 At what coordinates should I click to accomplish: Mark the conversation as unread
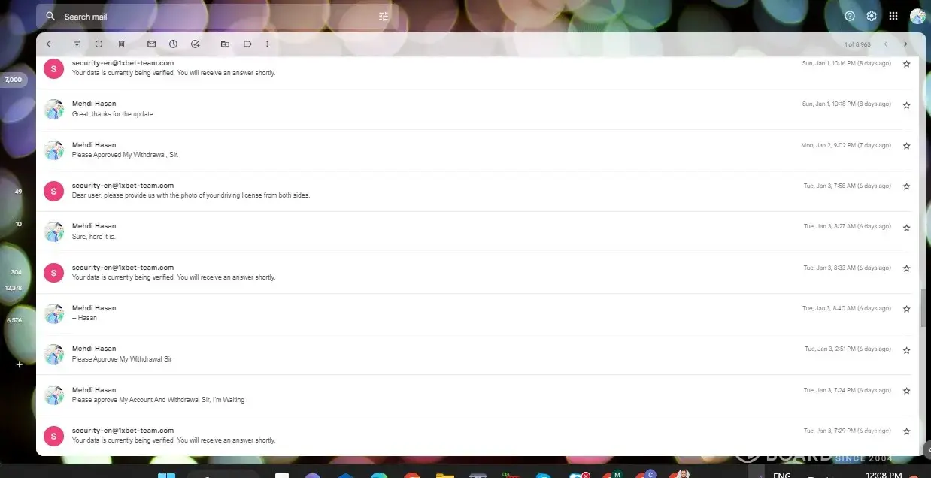pos(151,44)
